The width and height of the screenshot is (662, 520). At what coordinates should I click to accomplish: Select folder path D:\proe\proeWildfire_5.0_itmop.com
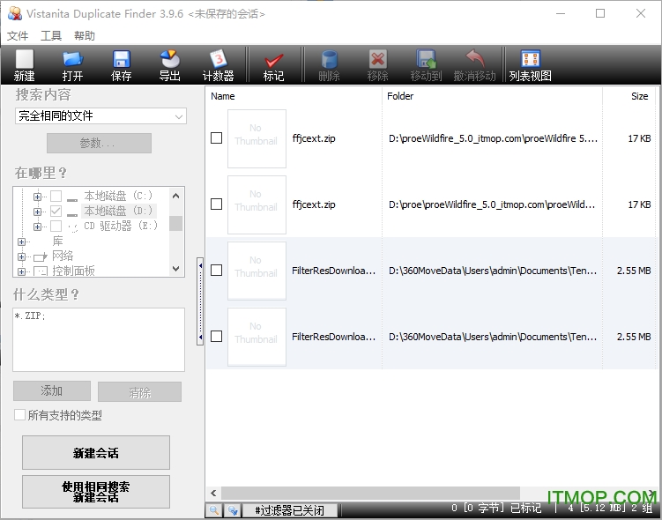click(492, 204)
